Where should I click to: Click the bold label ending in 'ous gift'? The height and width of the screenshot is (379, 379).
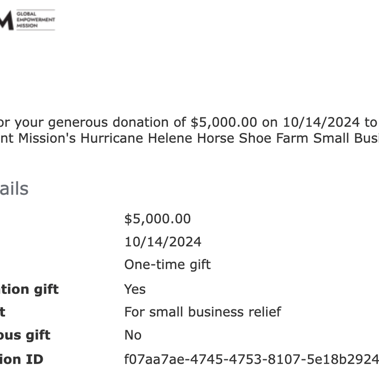[x=25, y=335]
